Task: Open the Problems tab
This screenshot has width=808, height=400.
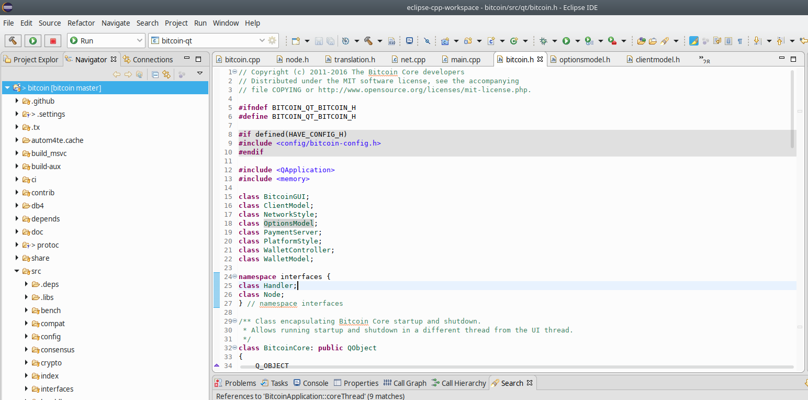Action: (x=235, y=383)
